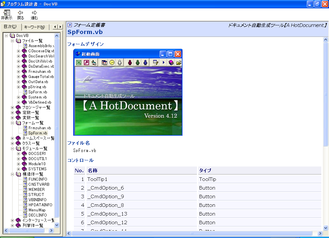Viewport: 329px width, 238px height.
Task: Select Frmzuhan.vb under フォーム一覧
Action: tap(40, 128)
